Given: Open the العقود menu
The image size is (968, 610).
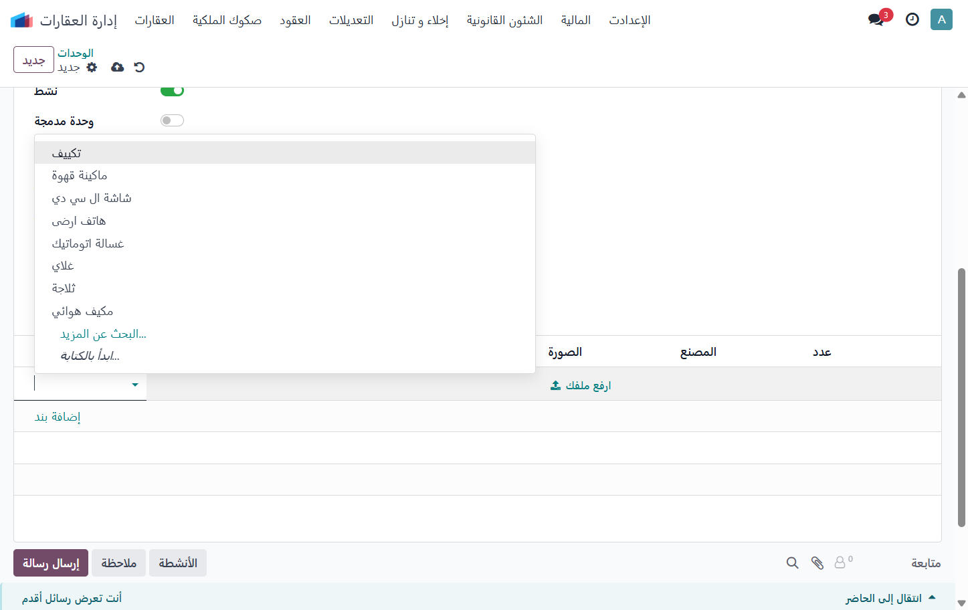Looking at the screenshot, I should (295, 20).
